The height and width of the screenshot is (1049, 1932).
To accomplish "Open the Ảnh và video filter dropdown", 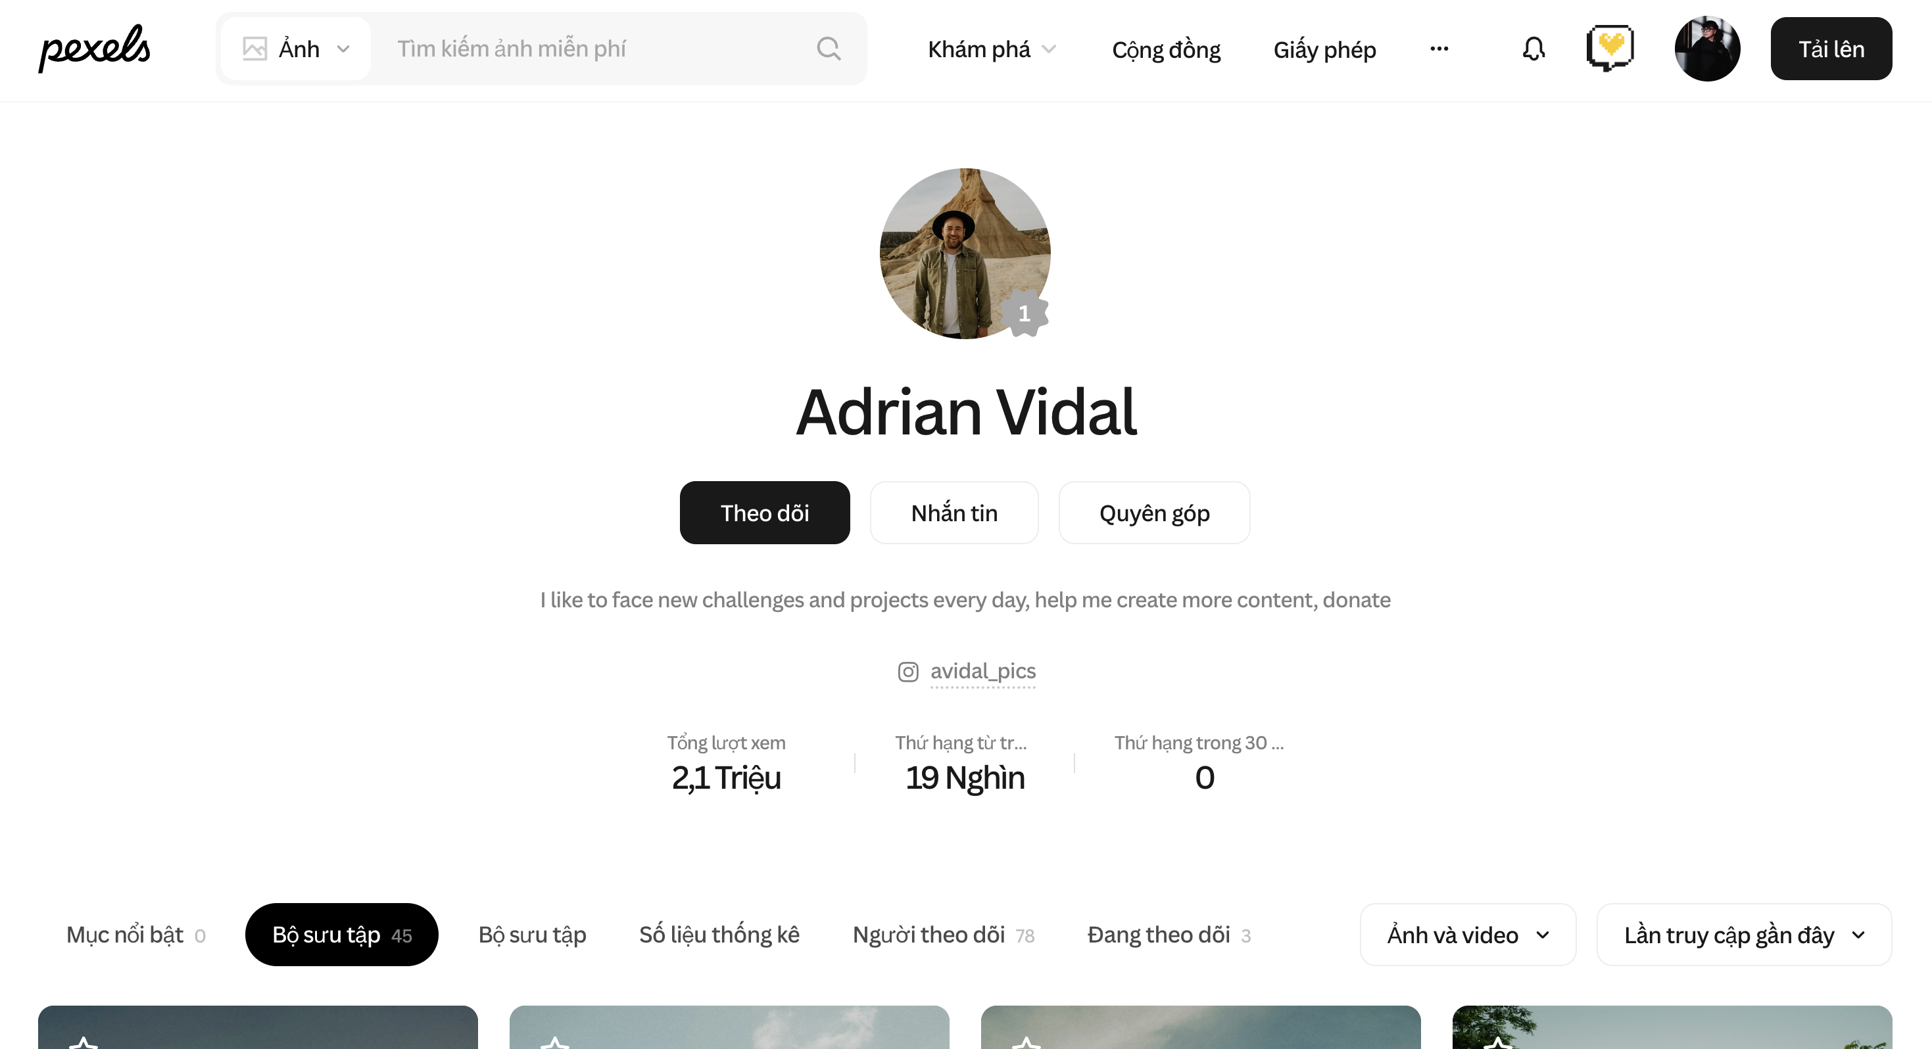I will (x=1468, y=934).
